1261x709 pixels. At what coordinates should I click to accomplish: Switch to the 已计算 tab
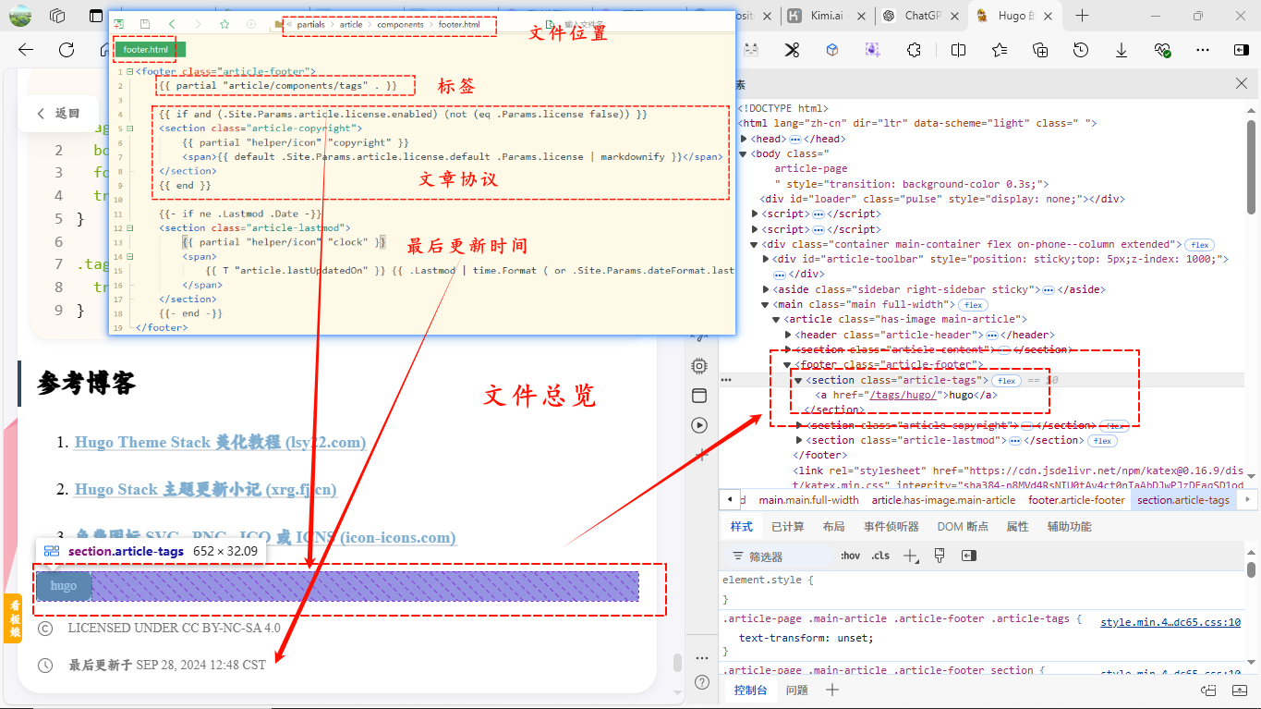pyautogui.click(x=787, y=526)
